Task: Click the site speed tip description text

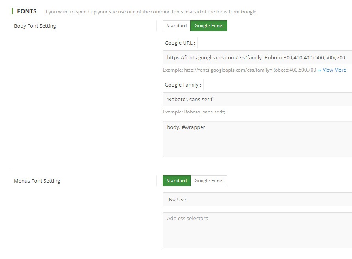Action: coord(151,12)
